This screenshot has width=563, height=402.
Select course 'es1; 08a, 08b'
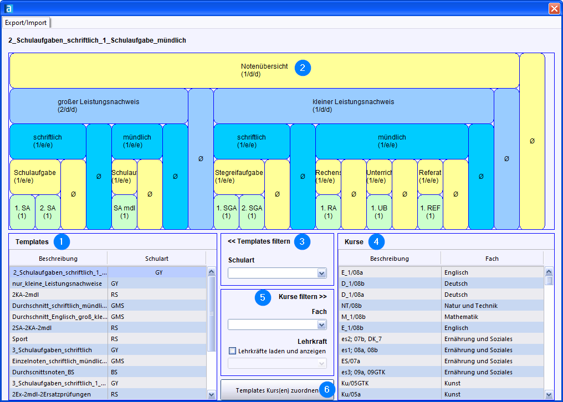point(441,350)
